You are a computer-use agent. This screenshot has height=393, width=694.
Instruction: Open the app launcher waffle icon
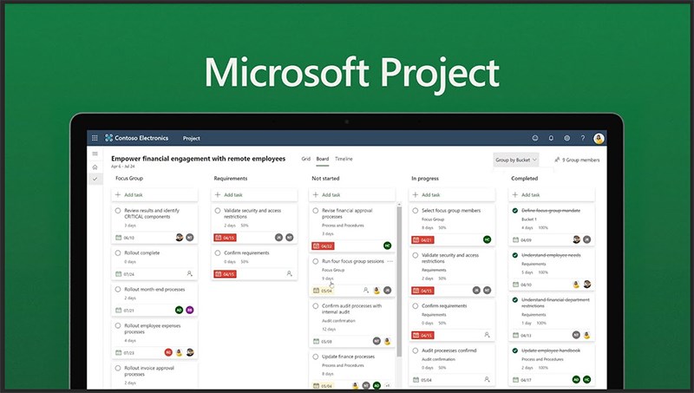pyautogui.click(x=95, y=138)
